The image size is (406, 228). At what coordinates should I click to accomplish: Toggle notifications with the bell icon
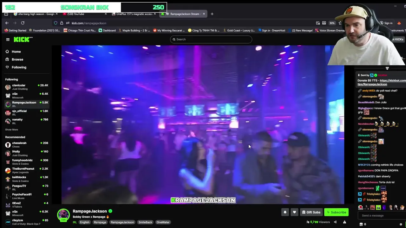tap(285, 212)
